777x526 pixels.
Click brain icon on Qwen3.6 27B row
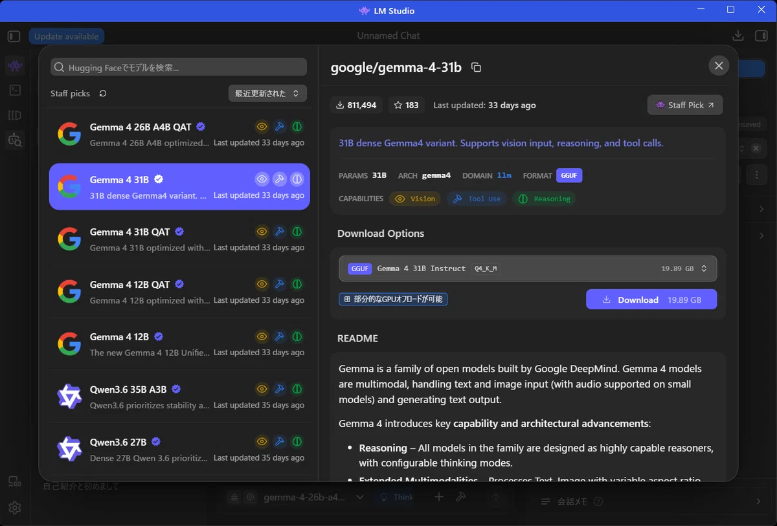[297, 441]
